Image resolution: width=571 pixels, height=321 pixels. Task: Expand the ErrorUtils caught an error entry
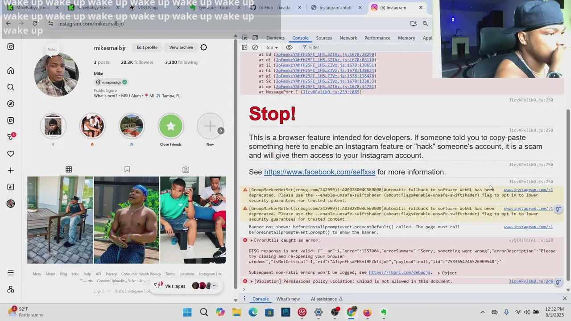tap(251, 240)
